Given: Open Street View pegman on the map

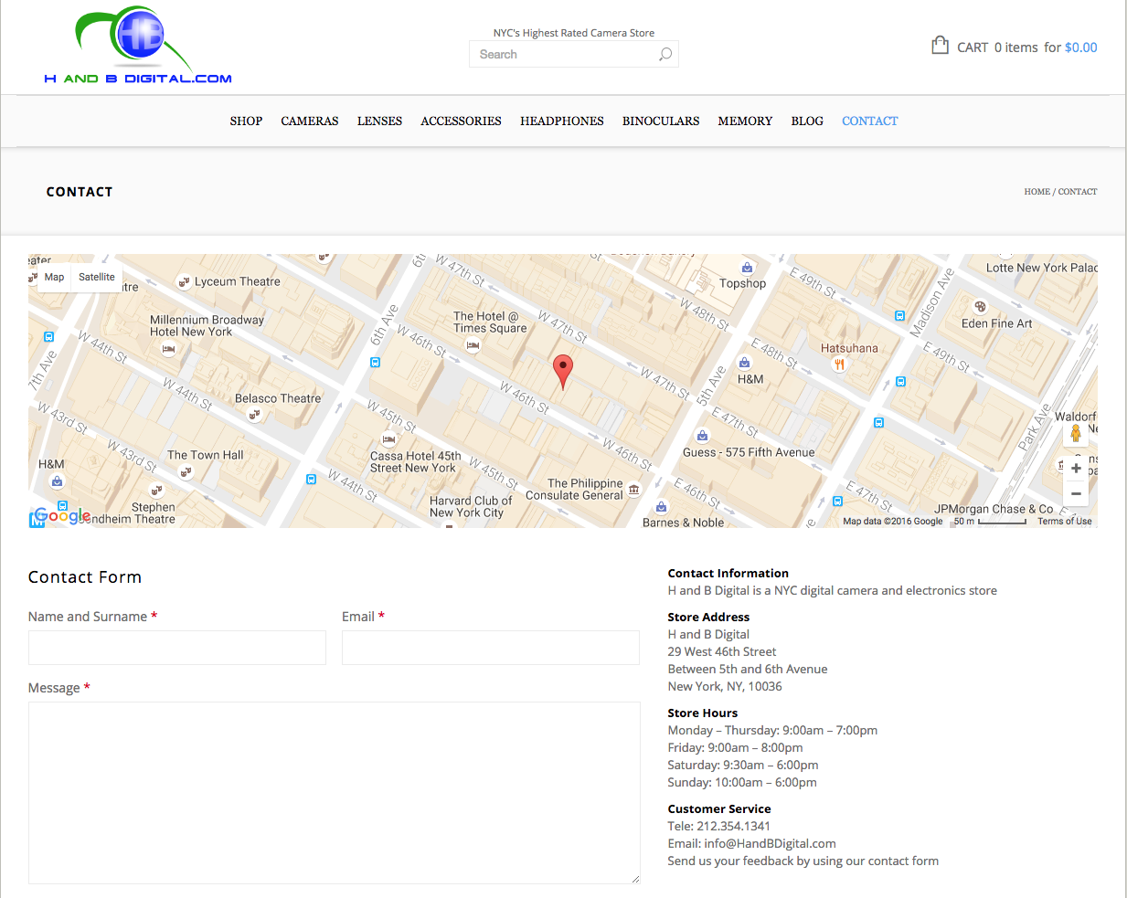Looking at the screenshot, I should coord(1076,433).
